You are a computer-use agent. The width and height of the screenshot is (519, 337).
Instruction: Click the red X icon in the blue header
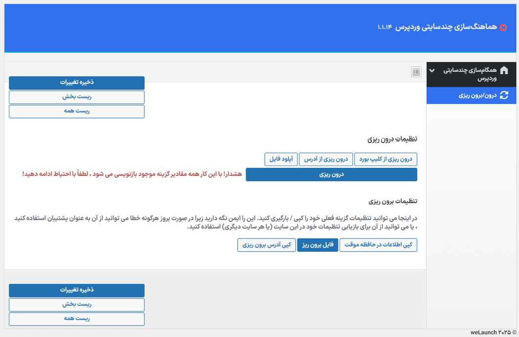(504, 28)
